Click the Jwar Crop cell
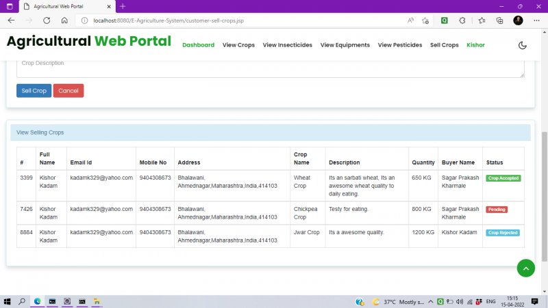 pyautogui.click(x=308, y=236)
